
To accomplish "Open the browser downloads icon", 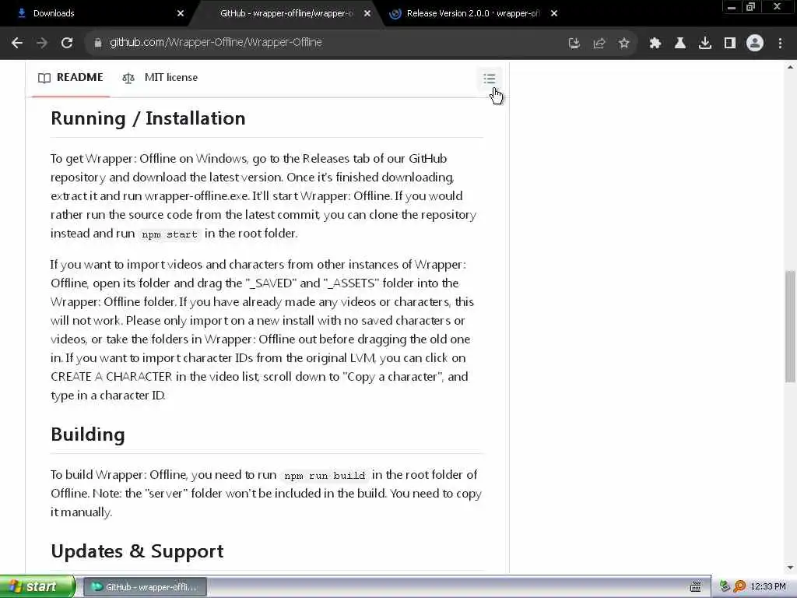I will coord(705,44).
